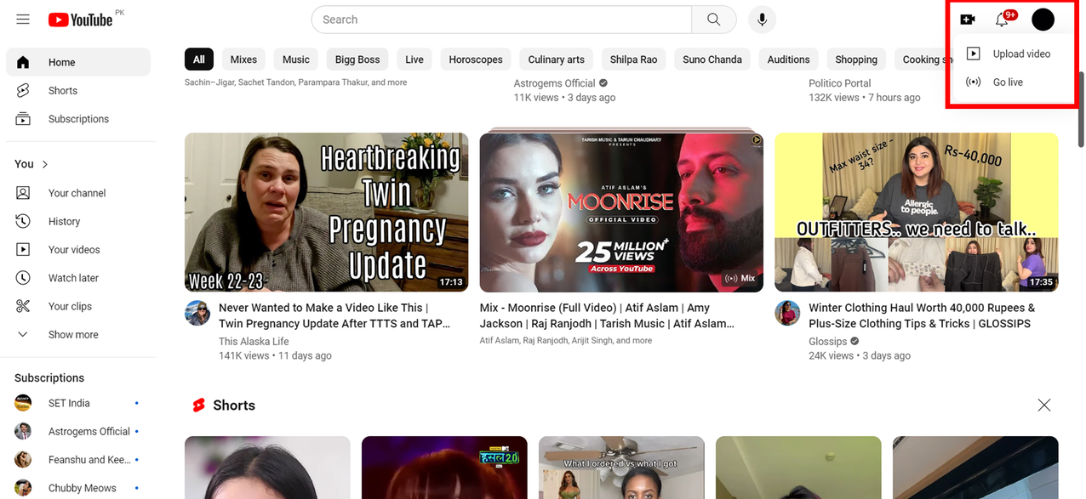
Task: Open Subscriptions in sidebar
Action: [78, 119]
